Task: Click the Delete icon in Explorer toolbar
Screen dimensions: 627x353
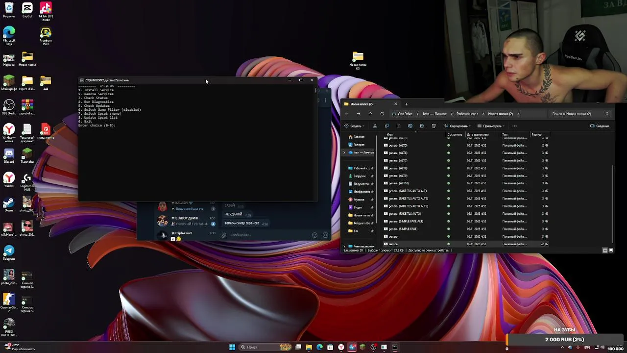Action: [434, 126]
